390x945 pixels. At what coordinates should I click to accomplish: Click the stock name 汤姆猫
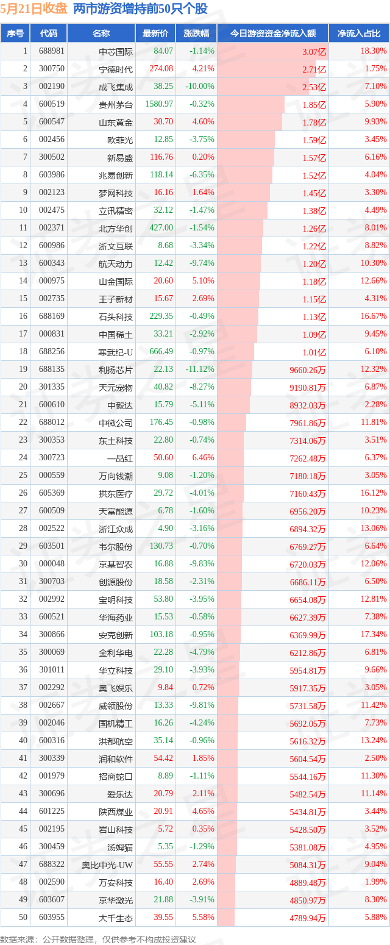coord(120,847)
